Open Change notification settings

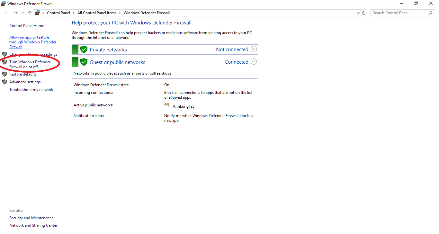tap(33, 54)
